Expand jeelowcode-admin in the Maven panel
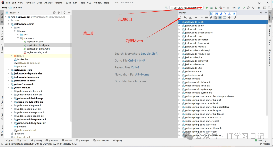 pos(179,26)
